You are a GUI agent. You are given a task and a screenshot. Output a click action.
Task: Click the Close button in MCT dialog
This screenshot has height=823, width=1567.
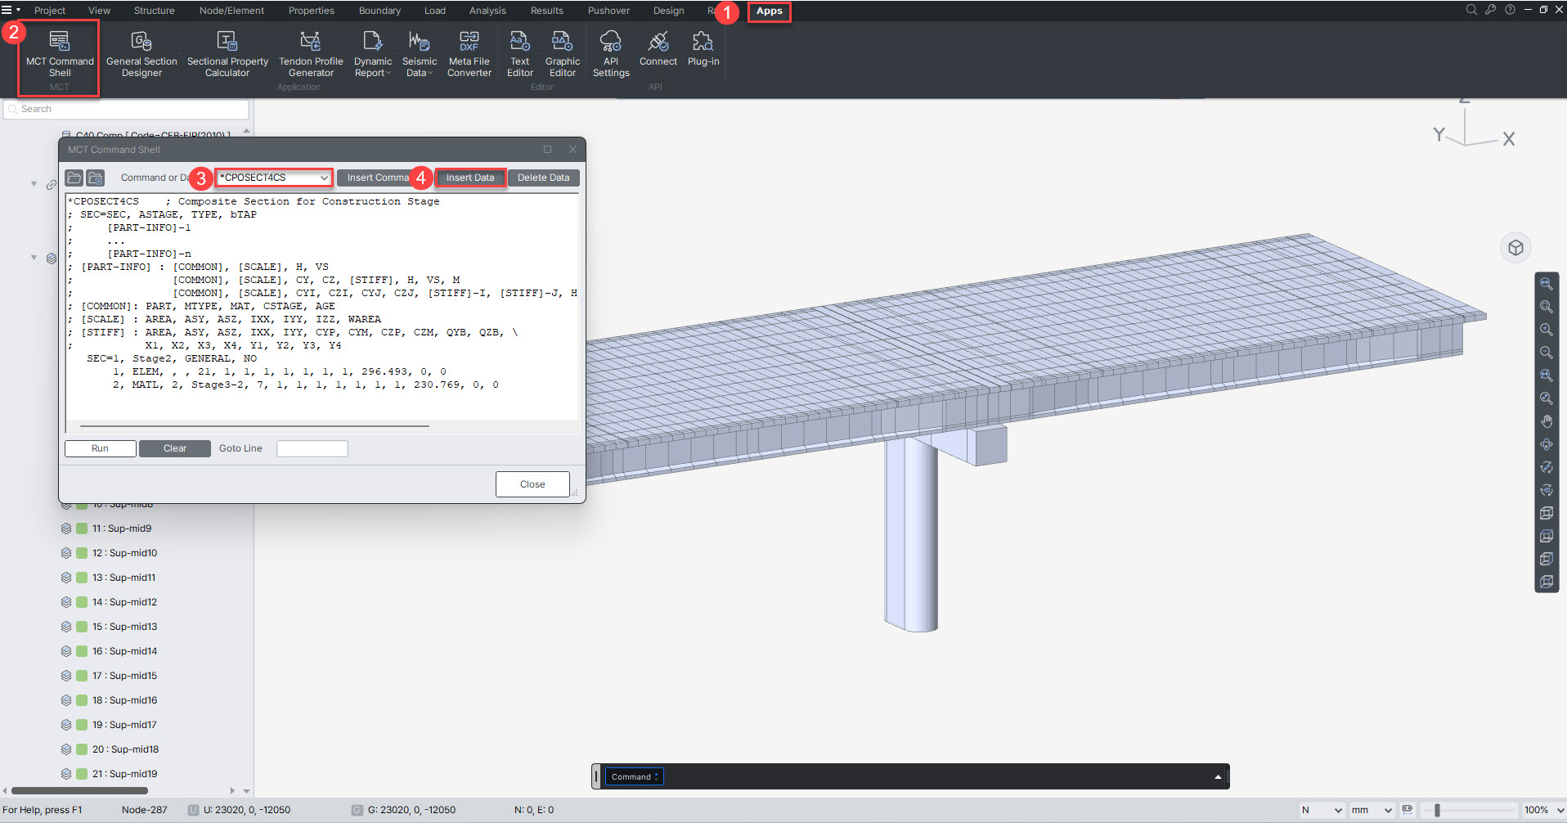point(532,484)
